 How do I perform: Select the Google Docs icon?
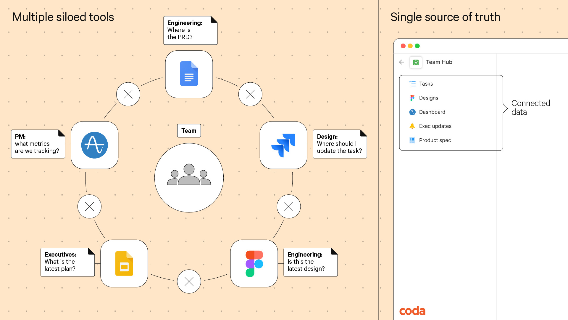(189, 74)
